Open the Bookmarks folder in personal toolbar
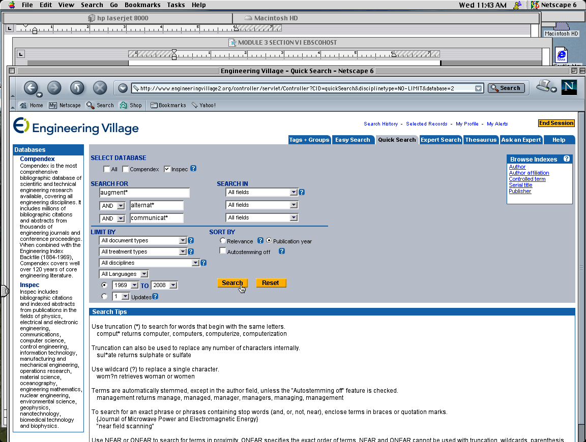Image resolution: width=586 pixels, height=442 pixels. pyautogui.click(x=168, y=105)
